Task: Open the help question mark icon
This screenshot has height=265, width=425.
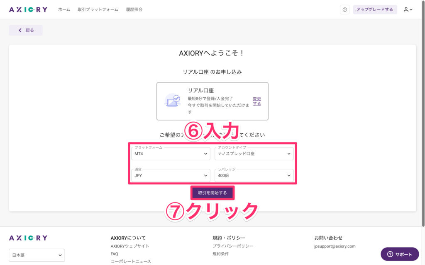Action: click(344, 10)
